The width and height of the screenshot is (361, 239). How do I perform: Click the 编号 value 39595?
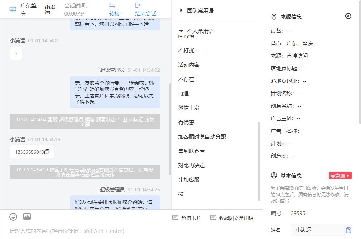[x=298, y=213]
